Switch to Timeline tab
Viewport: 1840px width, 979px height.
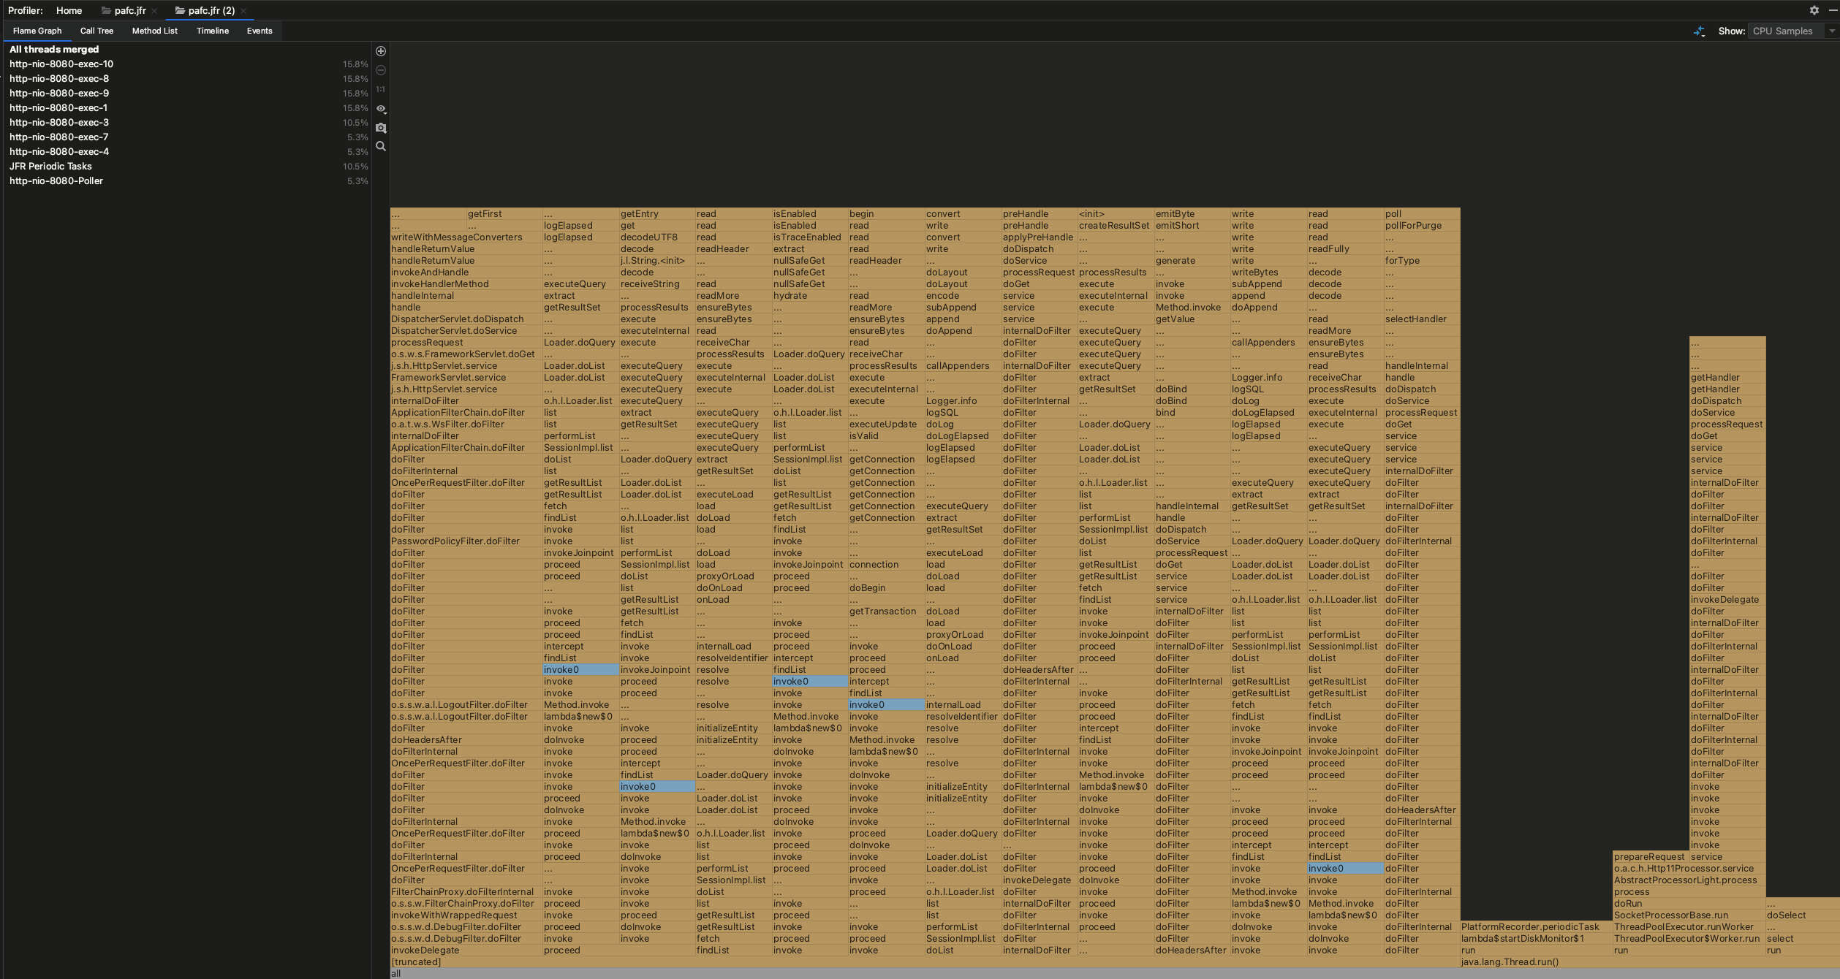(213, 31)
